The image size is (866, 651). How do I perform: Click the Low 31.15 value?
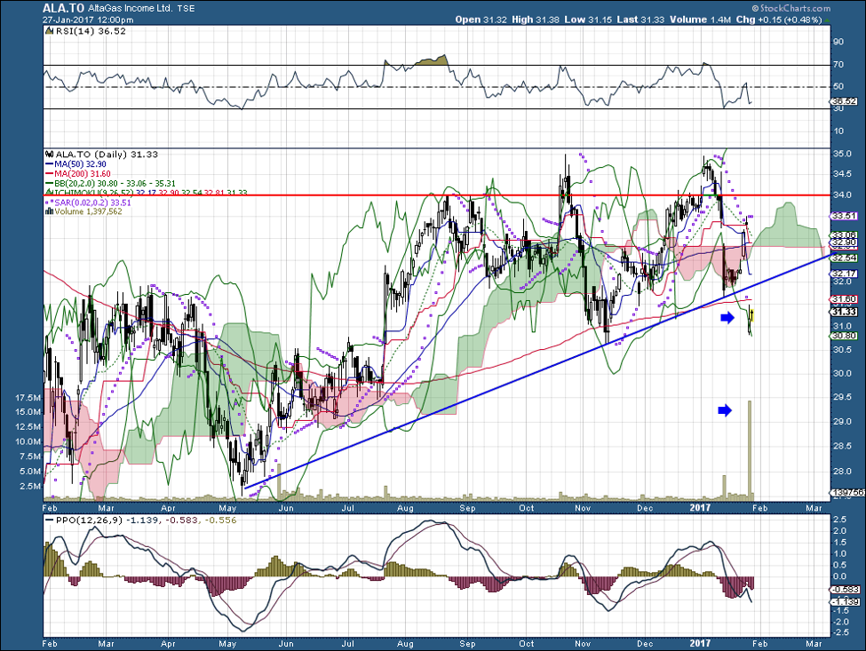(588, 20)
